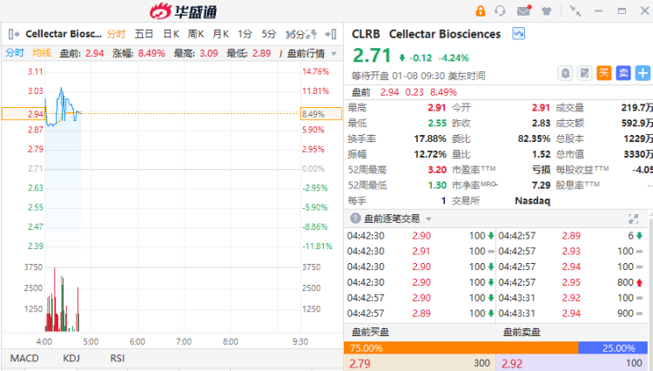Image resolution: width=653 pixels, height=371 pixels.
Task: Select the 04:42:30 trade at 2.91
Action: [421, 251]
